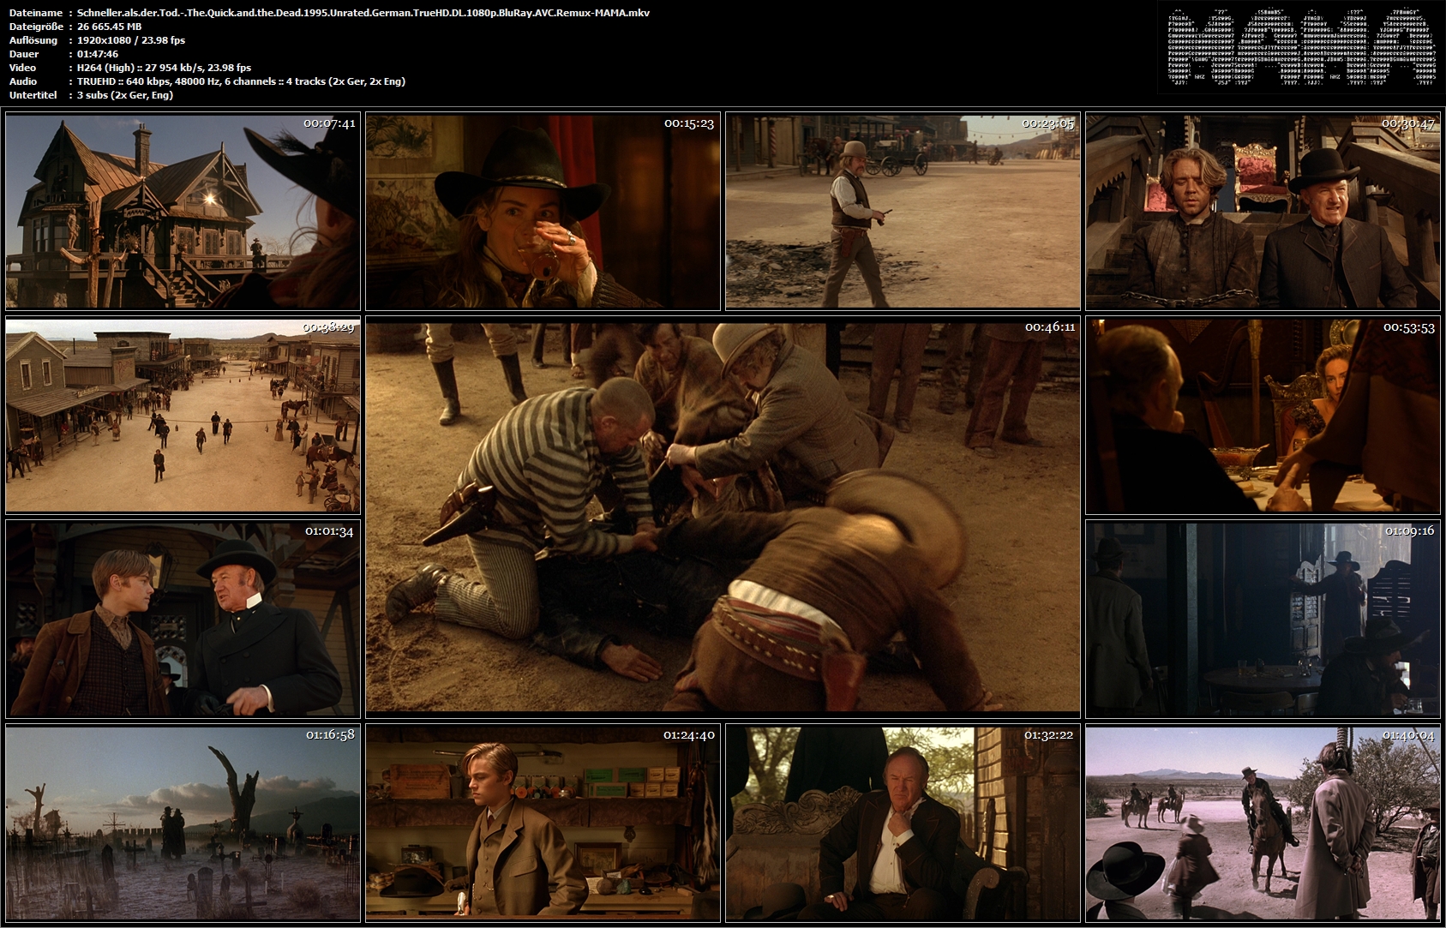
Task: Click the 00:46:11 timestamp on center frame
Action: coord(1050,327)
